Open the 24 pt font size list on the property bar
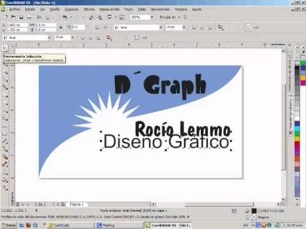Screen dimensions: 306x229 click(x=184, y=27)
